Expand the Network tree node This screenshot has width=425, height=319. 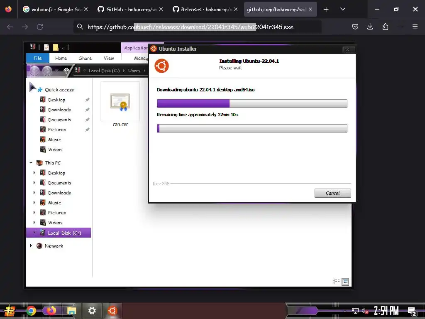31,246
